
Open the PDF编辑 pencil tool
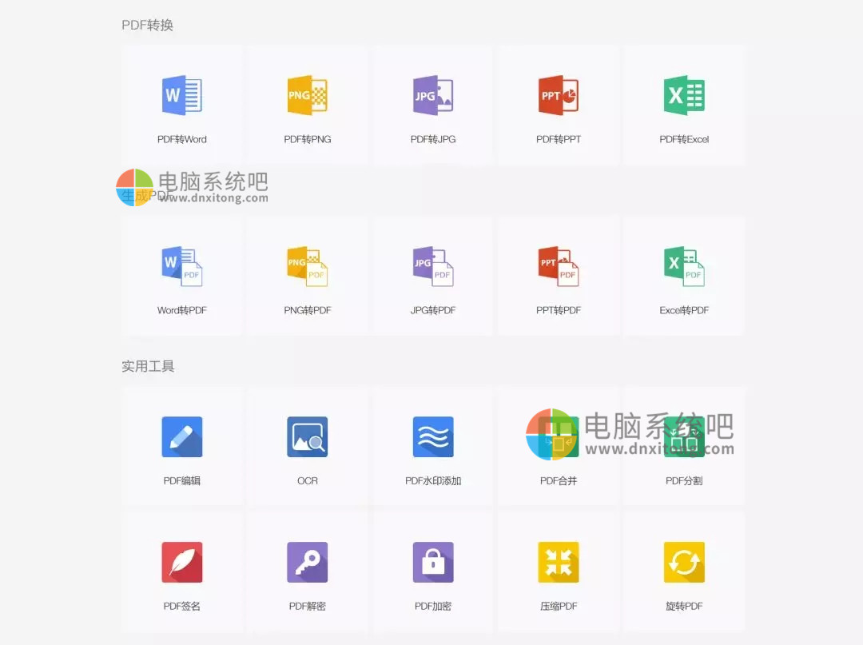(x=182, y=437)
